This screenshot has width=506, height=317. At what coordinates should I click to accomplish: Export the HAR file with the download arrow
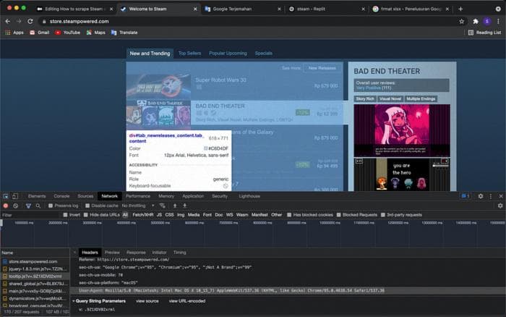pyautogui.click(x=184, y=206)
